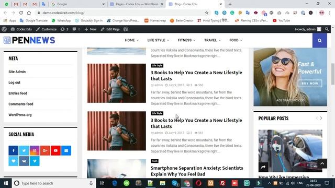The image size is (335, 188).
Task: Open Opera from taskbar
Action: tap(198, 183)
